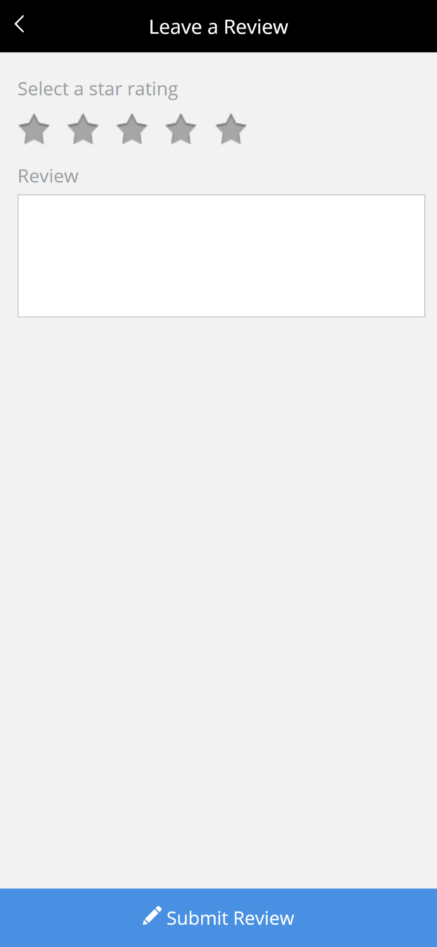Select the second star rating
Screen dimensions: 437x947
tap(83, 129)
